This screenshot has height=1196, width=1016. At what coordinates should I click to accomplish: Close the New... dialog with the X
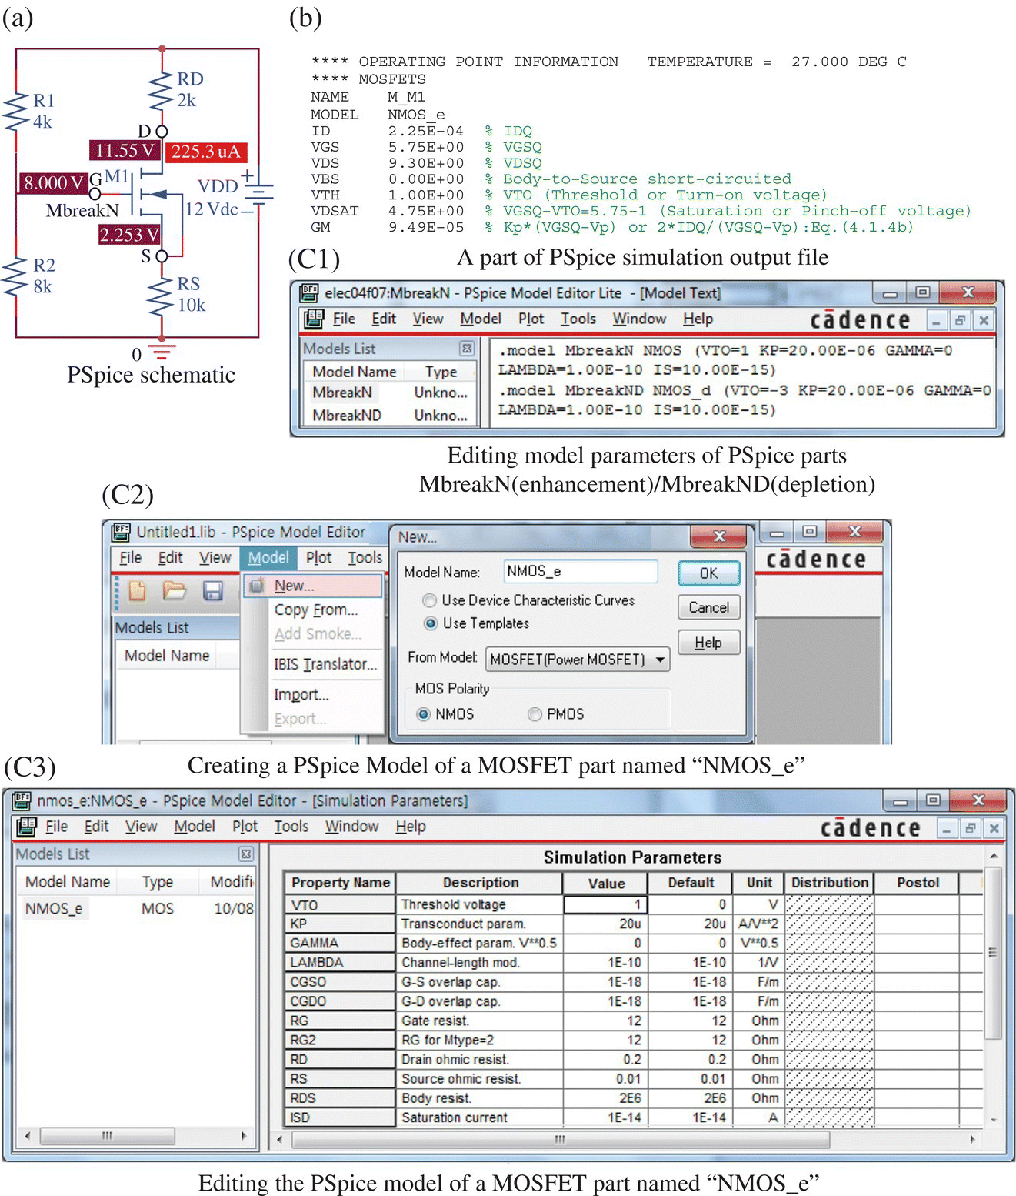point(719,536)
